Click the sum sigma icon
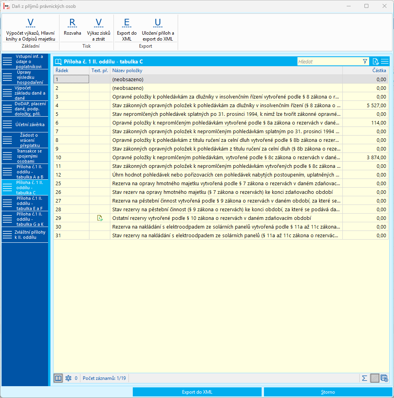Screen dimensions: 394x398 364,378
